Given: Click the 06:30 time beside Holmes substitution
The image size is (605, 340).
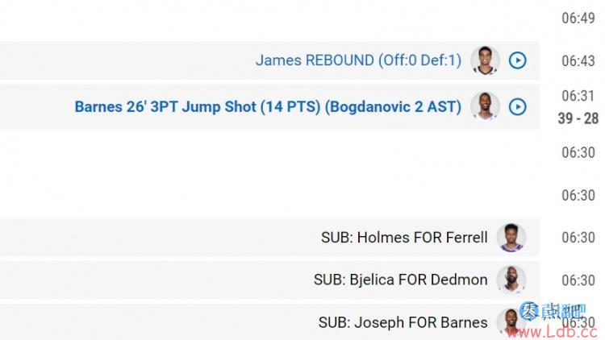Looking at the screenshot, I should tap(578, 238).
